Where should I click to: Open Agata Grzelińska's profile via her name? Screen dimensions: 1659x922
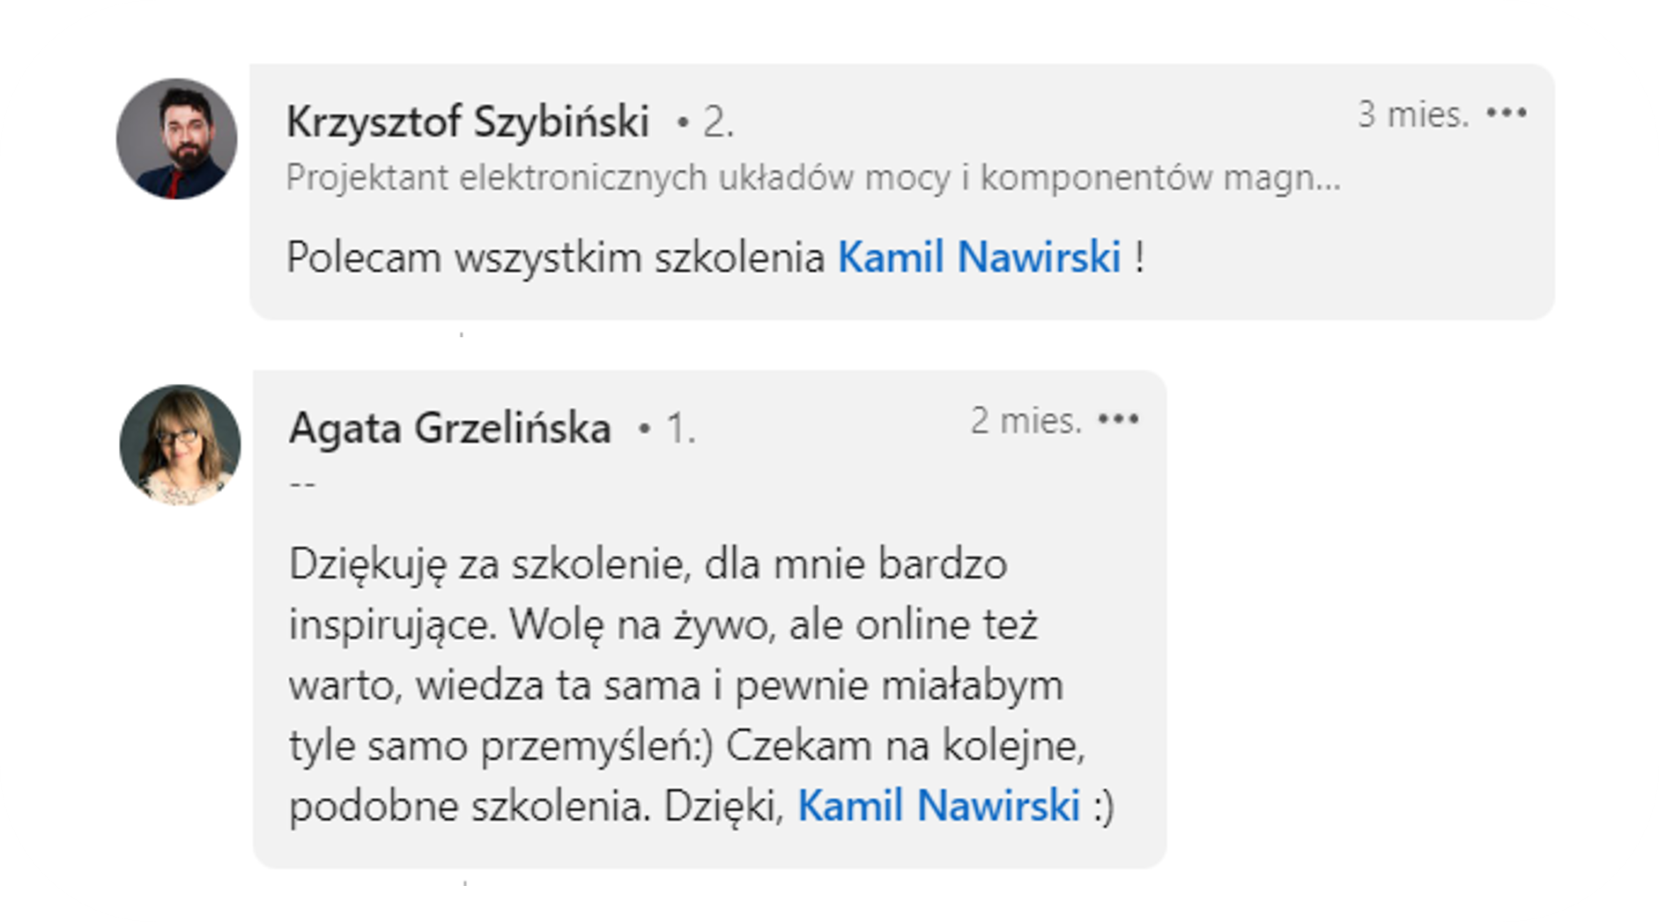tap(450, 429)
